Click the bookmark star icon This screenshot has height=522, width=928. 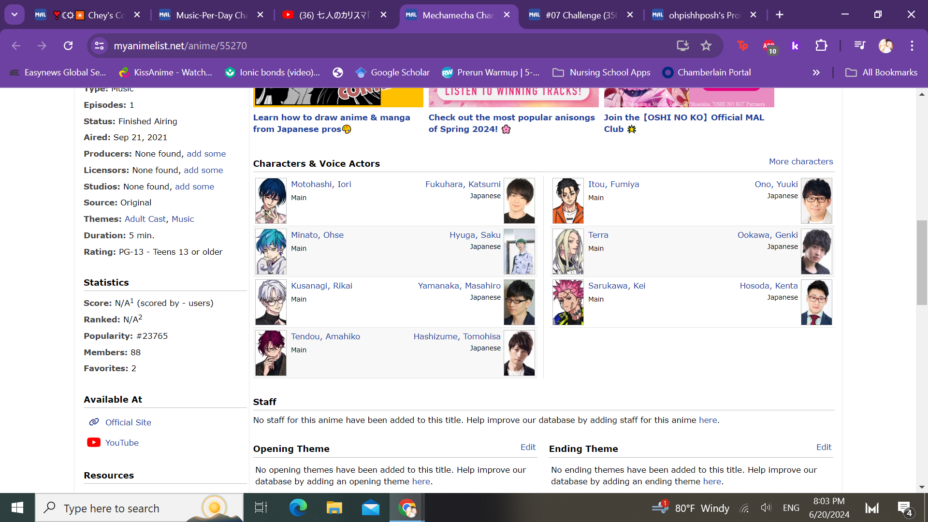706,45
